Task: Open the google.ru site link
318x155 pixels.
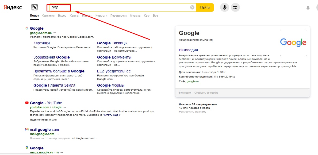Action: tap(193, 82)
